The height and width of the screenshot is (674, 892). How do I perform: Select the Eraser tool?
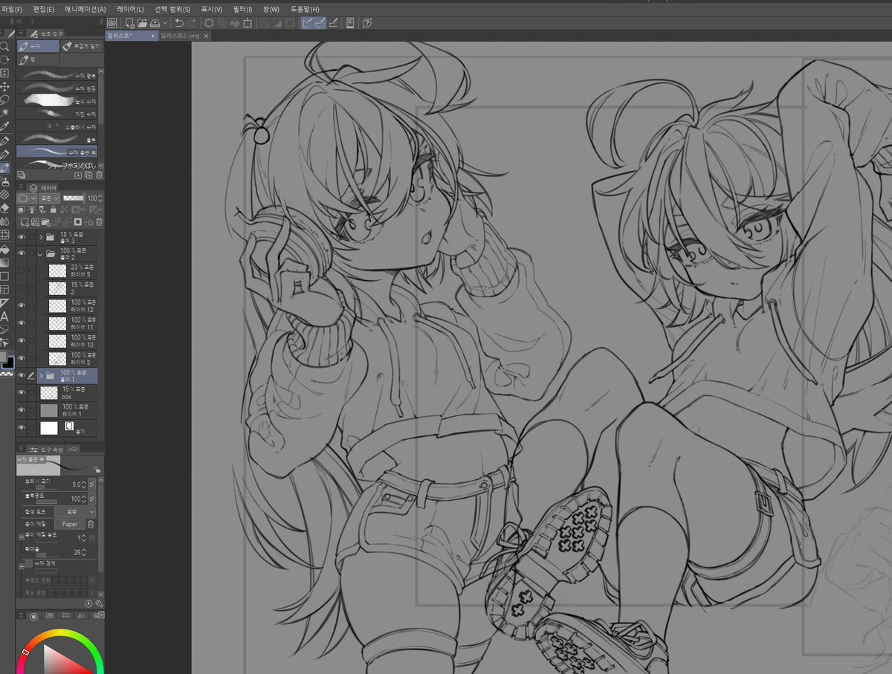point(5,208)
